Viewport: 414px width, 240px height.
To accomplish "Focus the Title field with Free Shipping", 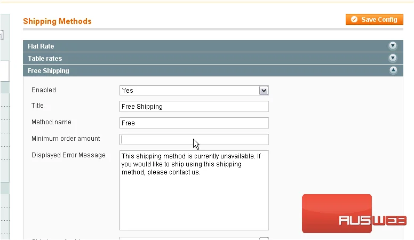I will [x=194, y=107].
